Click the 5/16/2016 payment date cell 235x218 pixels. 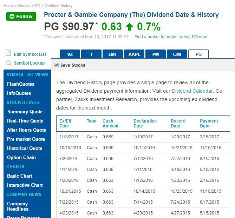click(209, 170)
